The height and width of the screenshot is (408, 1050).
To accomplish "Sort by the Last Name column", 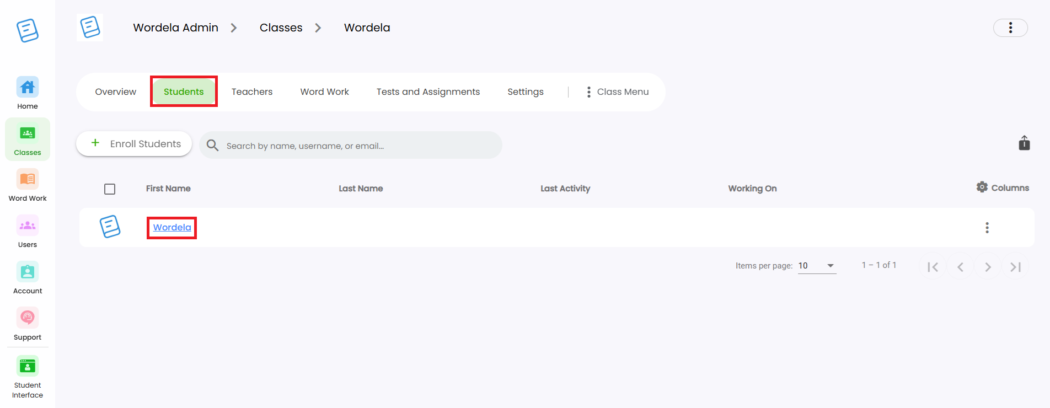I will click(361, 189).
